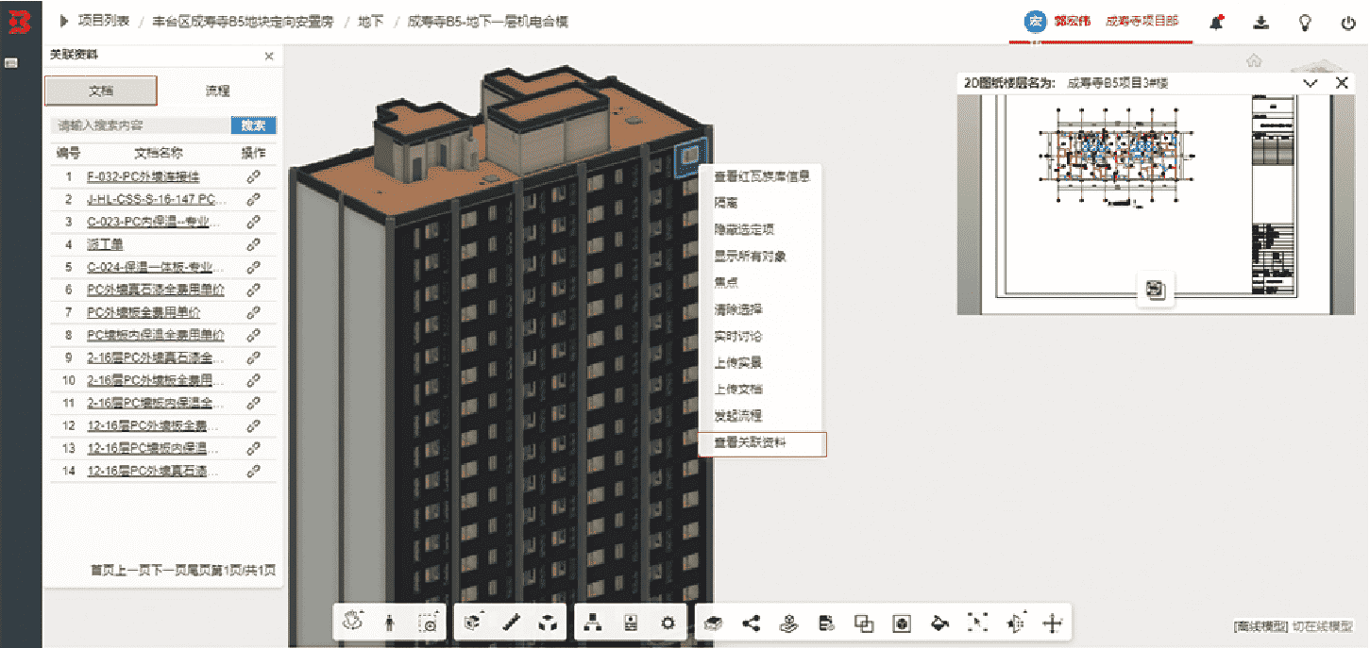Switch to the 流程 tab
The height and width of the screenshot is (648, 1370).
[217, 91]
